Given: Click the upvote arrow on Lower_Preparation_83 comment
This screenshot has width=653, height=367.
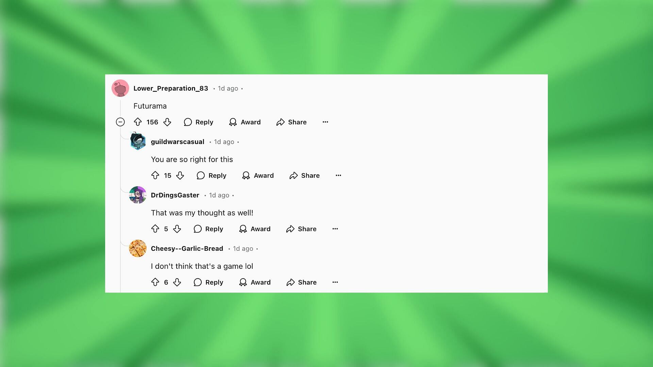Looking at the screenshot, I should (x=138, y=122).
